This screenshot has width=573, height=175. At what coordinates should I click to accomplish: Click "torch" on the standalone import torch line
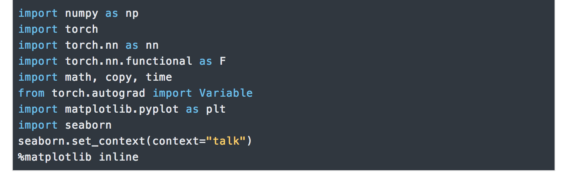click(x=81, y=30)
